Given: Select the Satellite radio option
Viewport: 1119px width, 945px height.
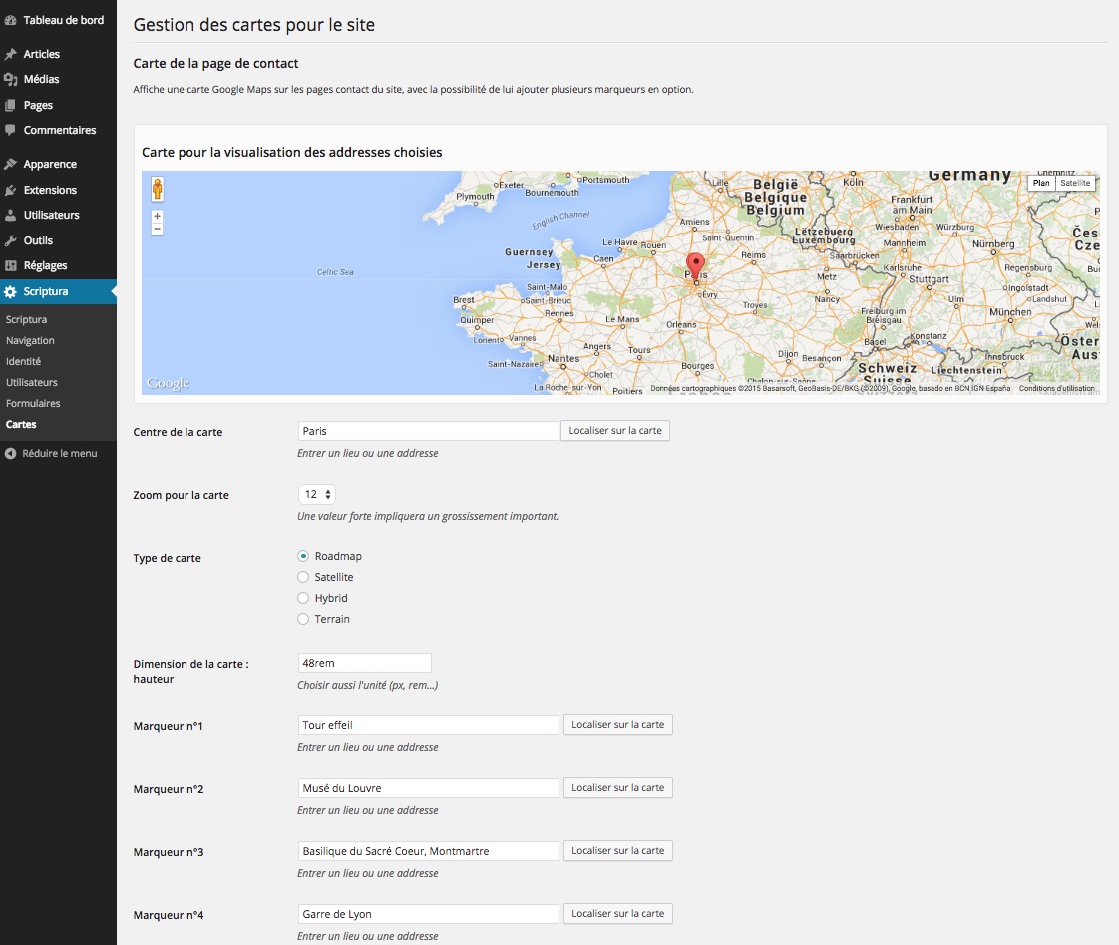Looking at the screenshot, I should (303, 577).
